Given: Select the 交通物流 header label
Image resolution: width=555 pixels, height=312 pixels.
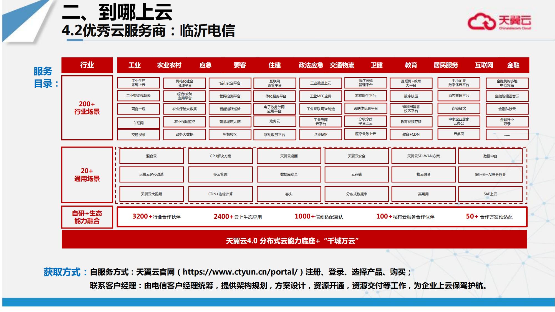Looking at the screenshot, I should [x=342, y=65].
